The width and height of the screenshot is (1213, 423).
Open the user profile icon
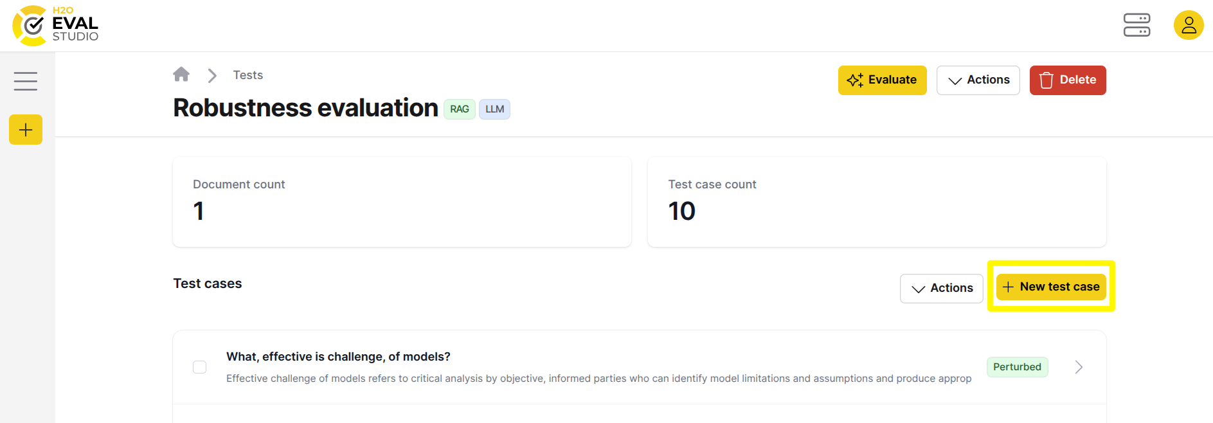click(x=1189, y=25)
